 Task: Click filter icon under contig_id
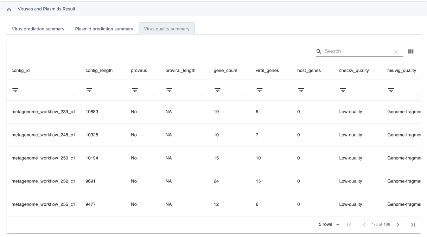pos(15,90)
